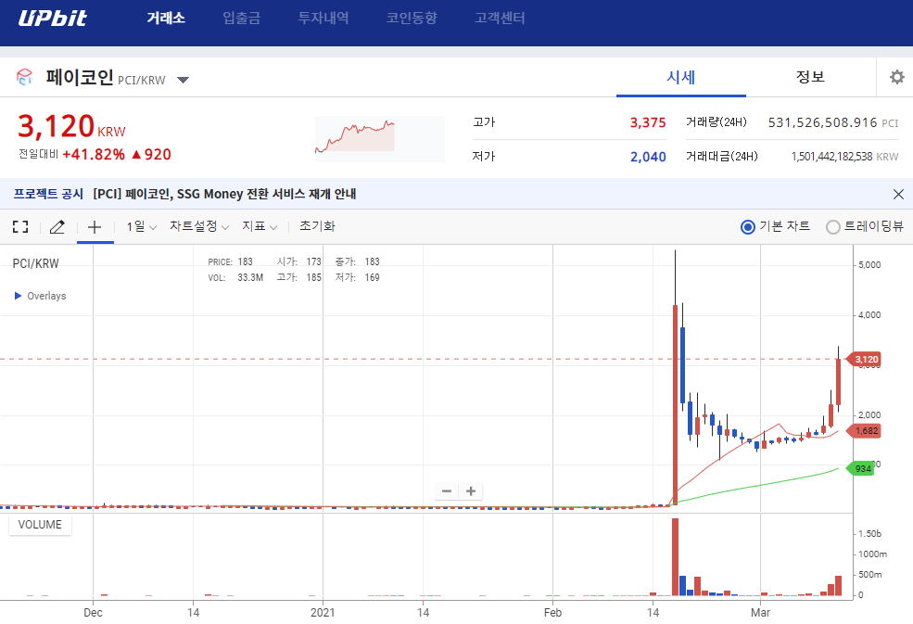Open the PCI/KRW market dropdown arrow
Viewport: 913px width, 624px height.
(x=183, y=80)
